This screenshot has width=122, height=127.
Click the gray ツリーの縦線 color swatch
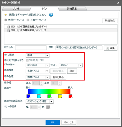(48, 107)
